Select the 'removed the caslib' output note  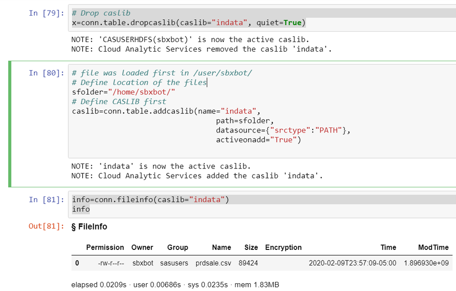point(201,49)
